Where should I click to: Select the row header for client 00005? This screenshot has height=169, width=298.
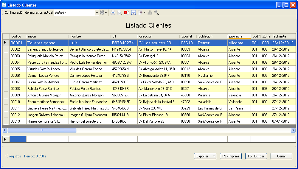point(6,69)
